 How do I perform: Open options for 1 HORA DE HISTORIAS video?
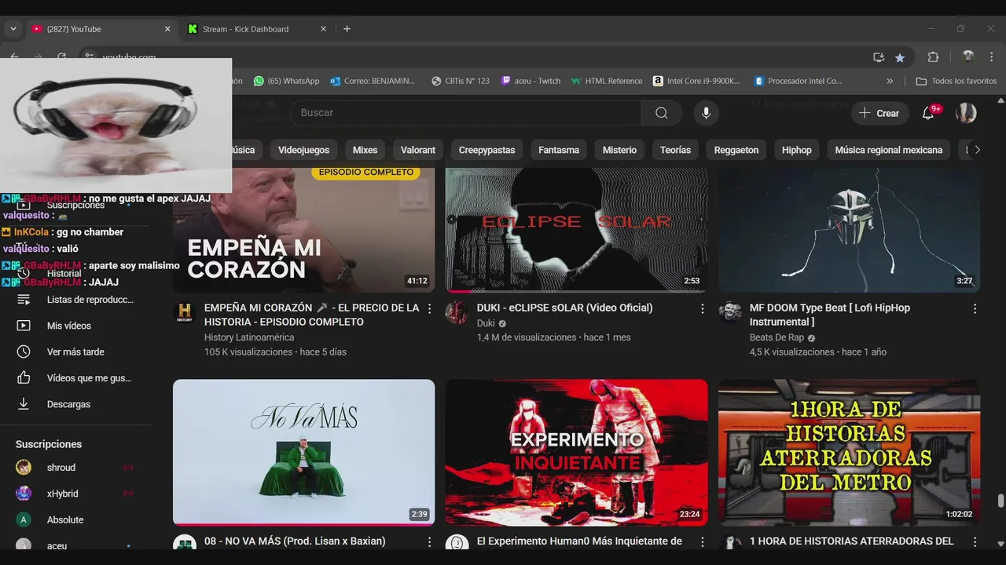click(975, 542)
